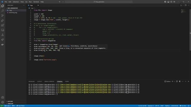Select the 1.py editor tab
191x107 pixels.
33,5
